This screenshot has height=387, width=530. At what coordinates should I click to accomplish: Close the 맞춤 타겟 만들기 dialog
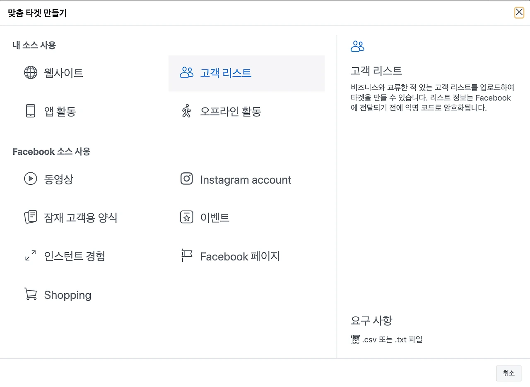(519, 12)
